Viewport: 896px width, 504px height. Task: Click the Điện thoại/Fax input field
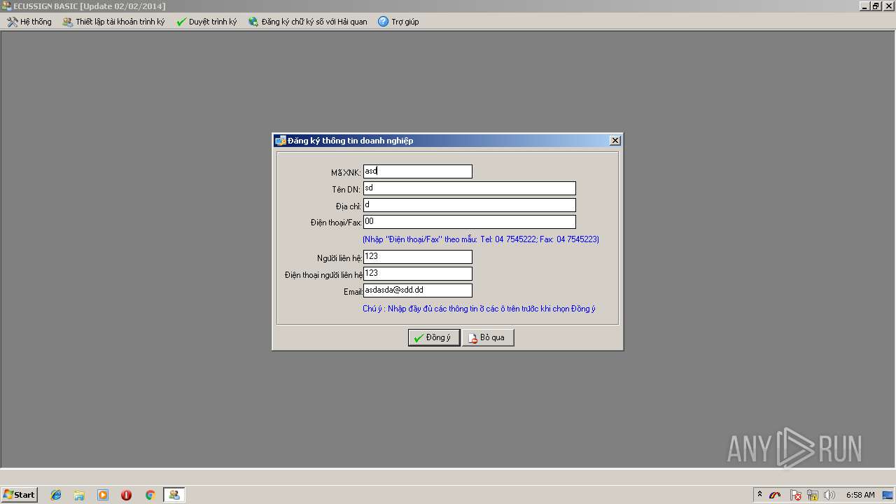click(x=470, y=222)
